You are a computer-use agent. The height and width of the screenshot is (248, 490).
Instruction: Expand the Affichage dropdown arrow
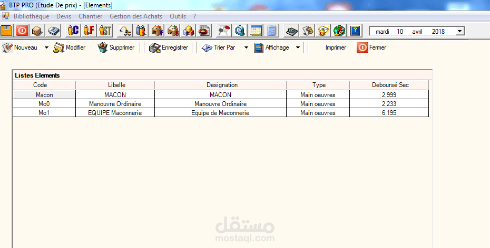(x=298, y=47)
